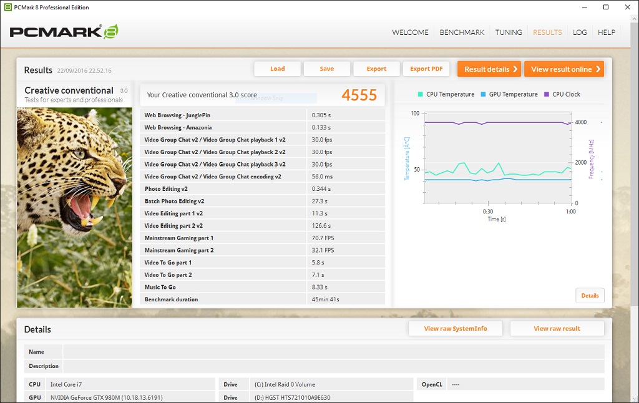The image size is (639, 403).
Task: Open the HELP tab
Action: [607, 32]
